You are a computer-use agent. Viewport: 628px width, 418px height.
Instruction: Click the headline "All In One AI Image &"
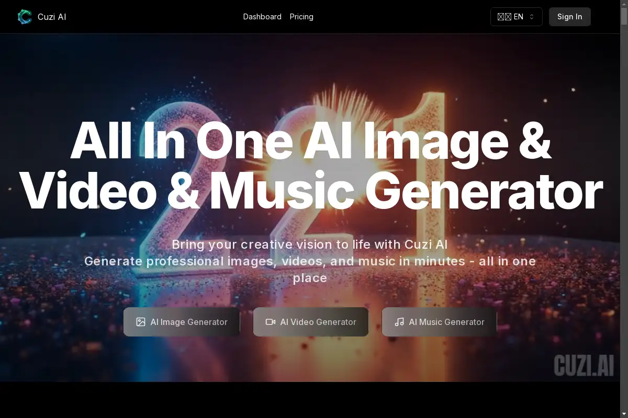[x=311, y=142]
